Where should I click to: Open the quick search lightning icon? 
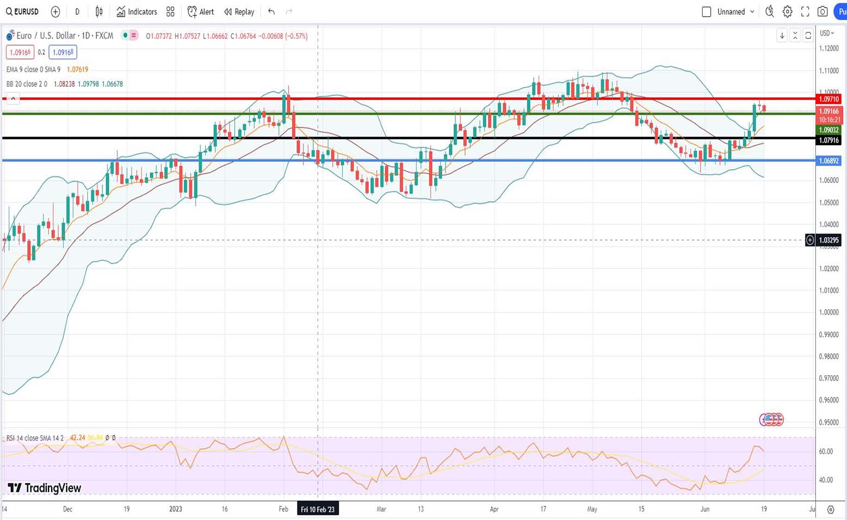click(x=769, y=11)
